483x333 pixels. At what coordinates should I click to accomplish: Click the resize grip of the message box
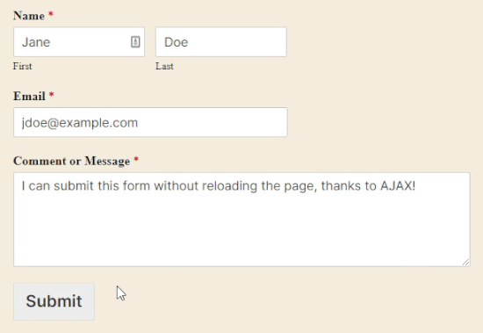click(465, 262)
